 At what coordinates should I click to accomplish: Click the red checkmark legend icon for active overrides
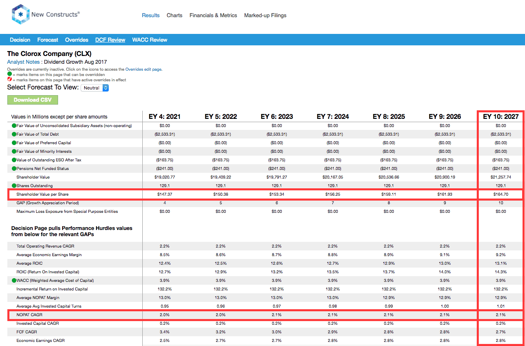click(9, 80)
